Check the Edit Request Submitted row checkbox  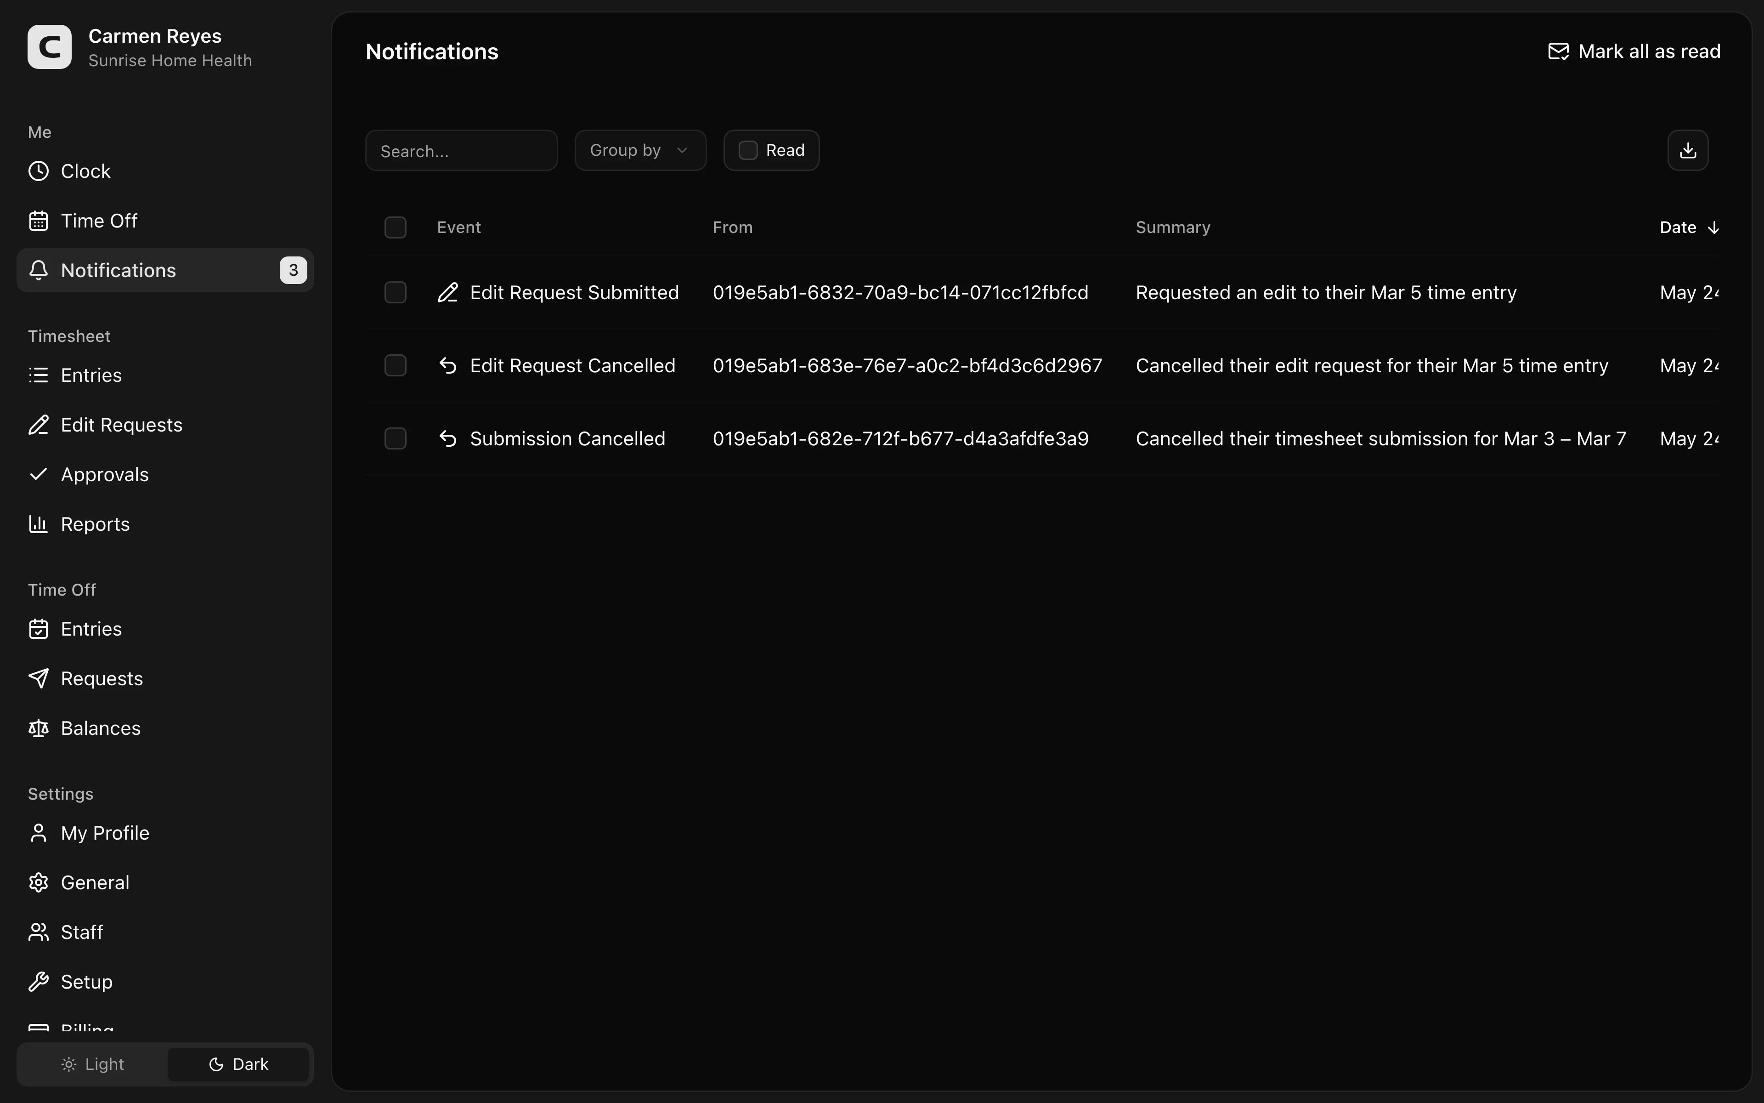395,293
